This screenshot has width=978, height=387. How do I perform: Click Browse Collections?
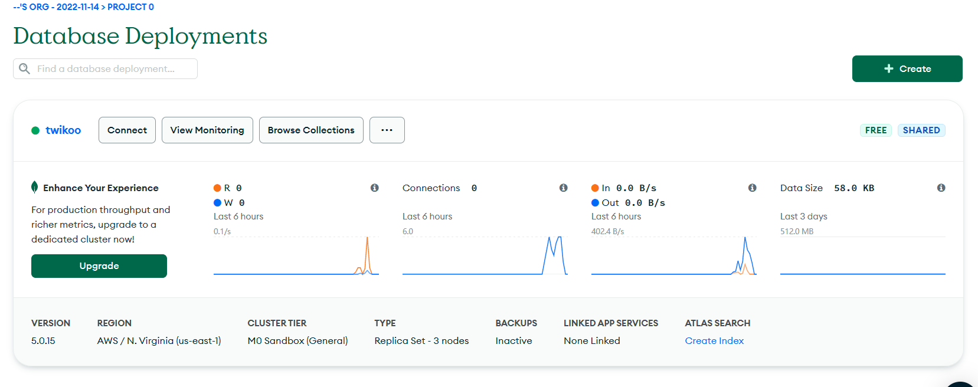(311, 130)
